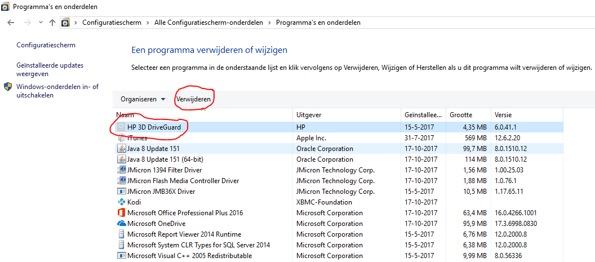Expand chevron before Programma's en onderdelen
Viewport: 595px width, 262px height.
pos(269,23)
